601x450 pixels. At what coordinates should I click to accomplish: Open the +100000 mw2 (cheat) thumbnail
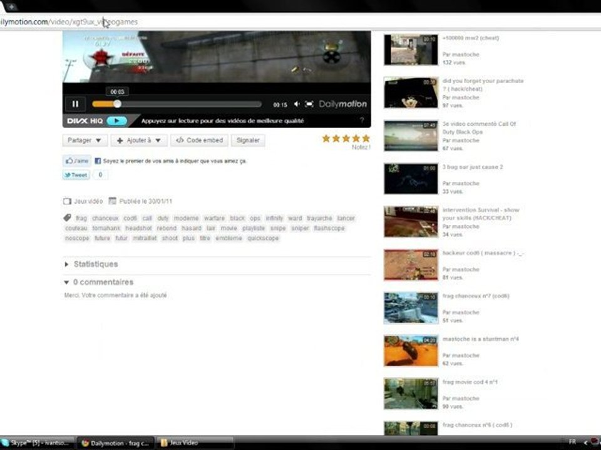(411, 50)
